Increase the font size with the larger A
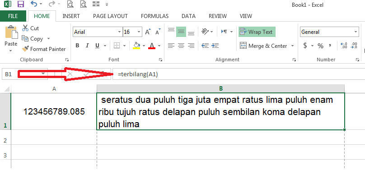Image resolution: width=365 pixels, height=184 pixels. tap(148, 32)
